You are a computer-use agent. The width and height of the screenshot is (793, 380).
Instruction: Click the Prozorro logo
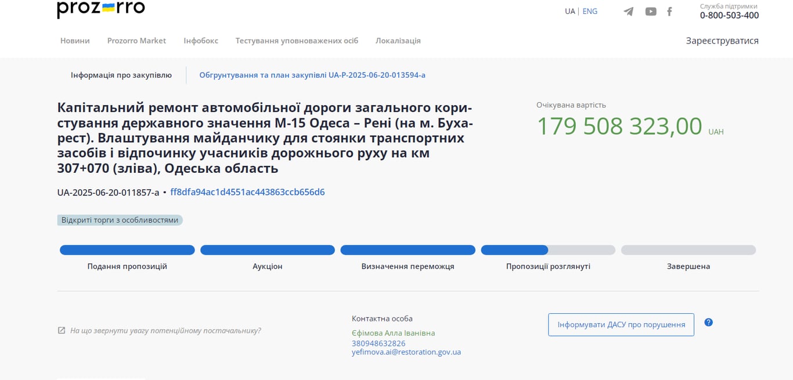tap(100, 9)
